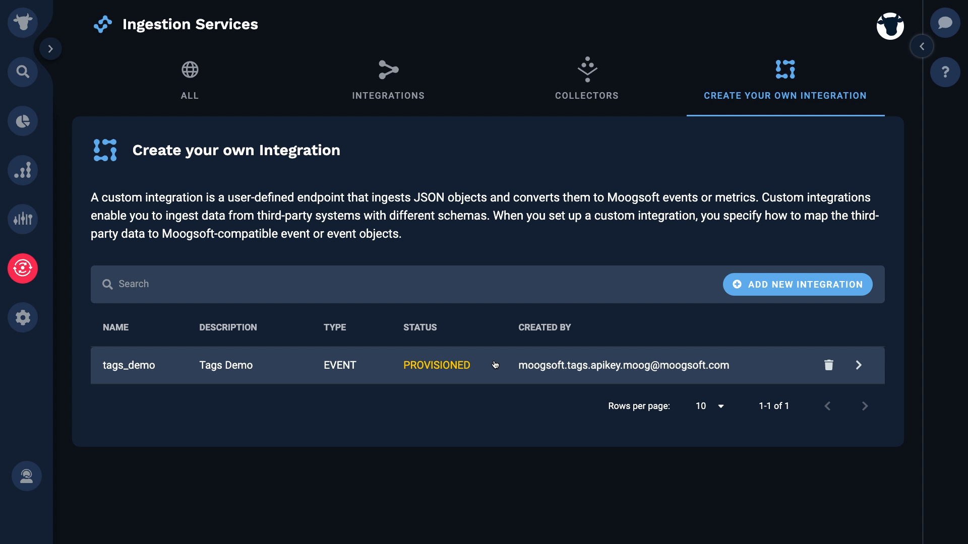968x544 pixels.
Task: Click the Tags Demo description cell
Action: click(226, 365)
